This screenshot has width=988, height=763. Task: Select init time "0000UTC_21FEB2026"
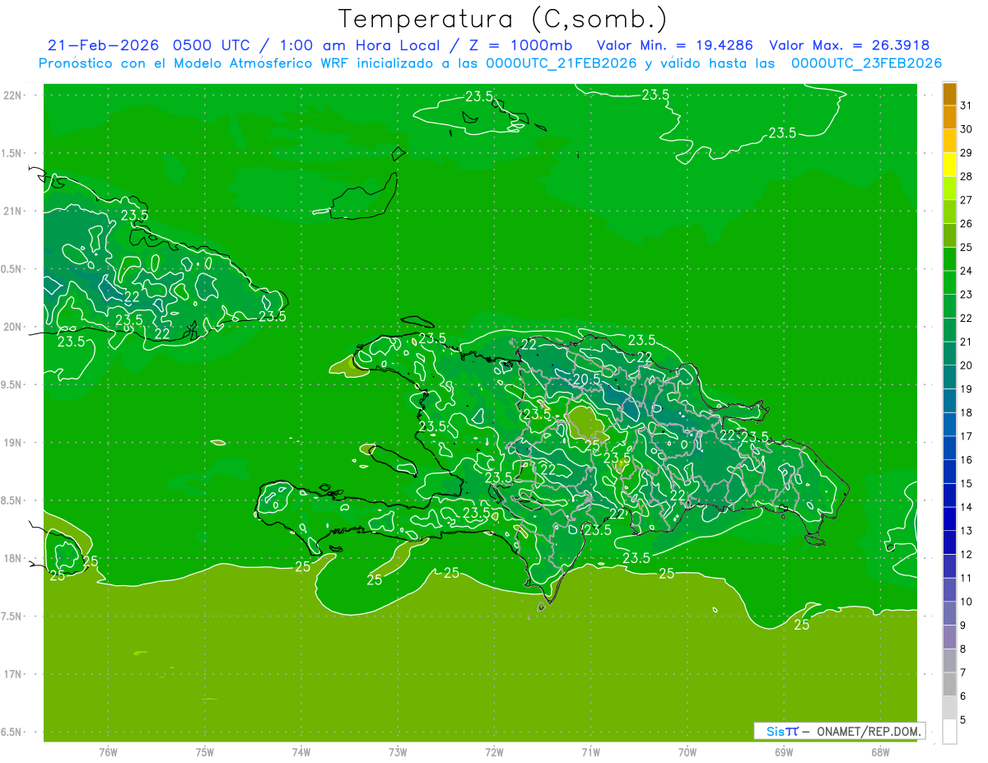(562, 63)
